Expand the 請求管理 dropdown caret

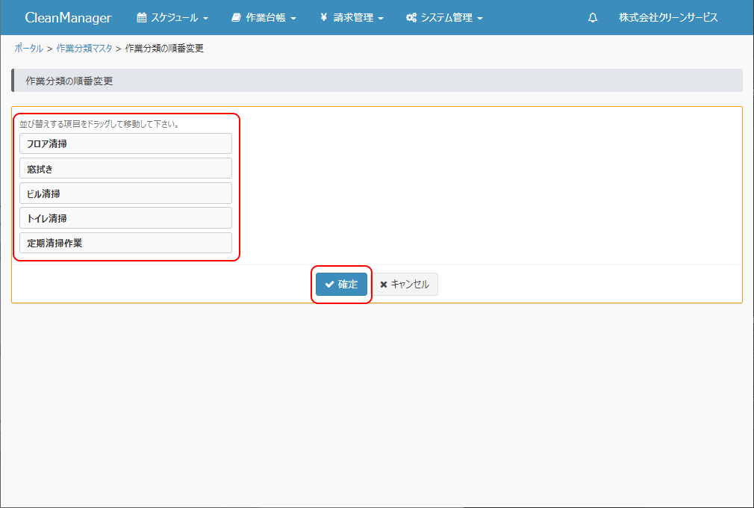pos(381,18)
